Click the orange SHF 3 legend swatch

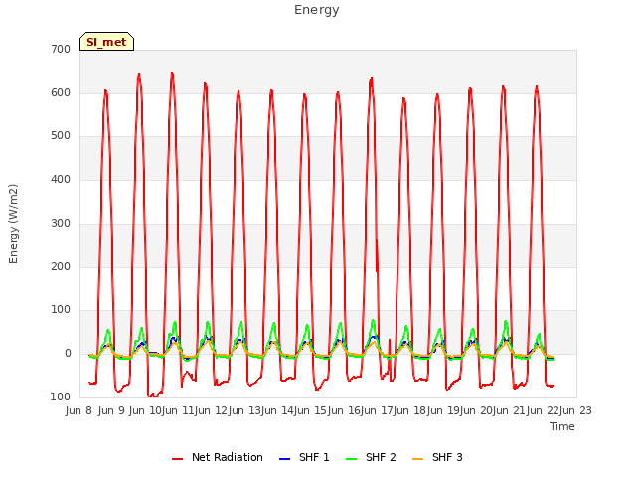point(417,459)
